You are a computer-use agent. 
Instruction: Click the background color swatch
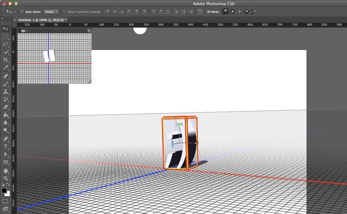tap(8, 194)
